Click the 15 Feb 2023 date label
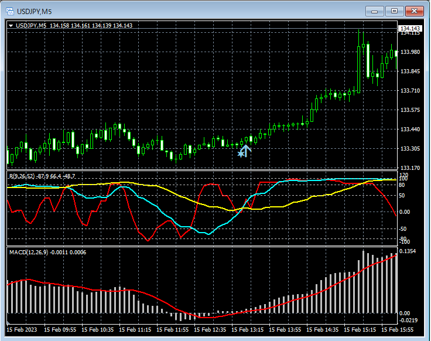431x341 pixels. (x=22, y=329)
